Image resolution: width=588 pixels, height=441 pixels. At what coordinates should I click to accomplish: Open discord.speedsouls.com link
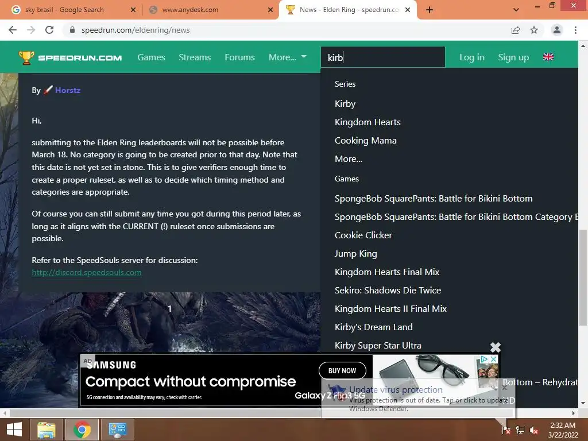tap(87, 273)
